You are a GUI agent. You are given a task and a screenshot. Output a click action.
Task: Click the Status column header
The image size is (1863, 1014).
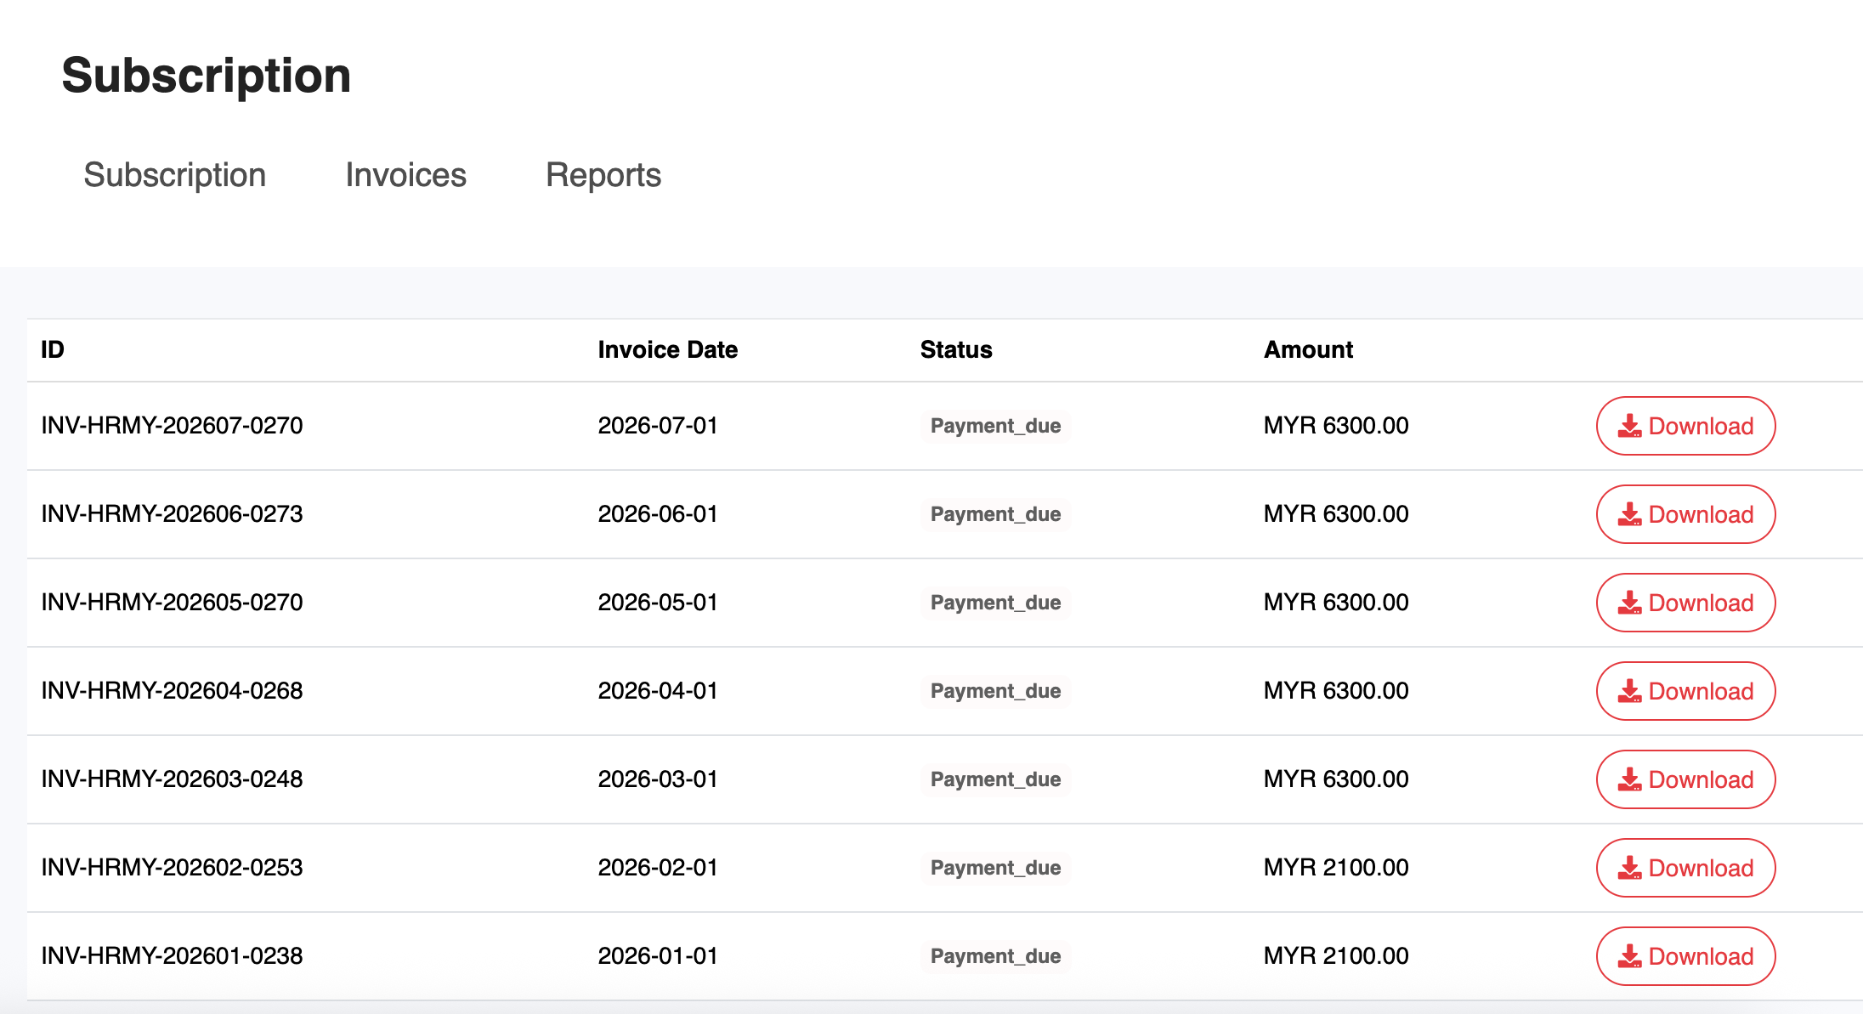[x=956, y=349]
